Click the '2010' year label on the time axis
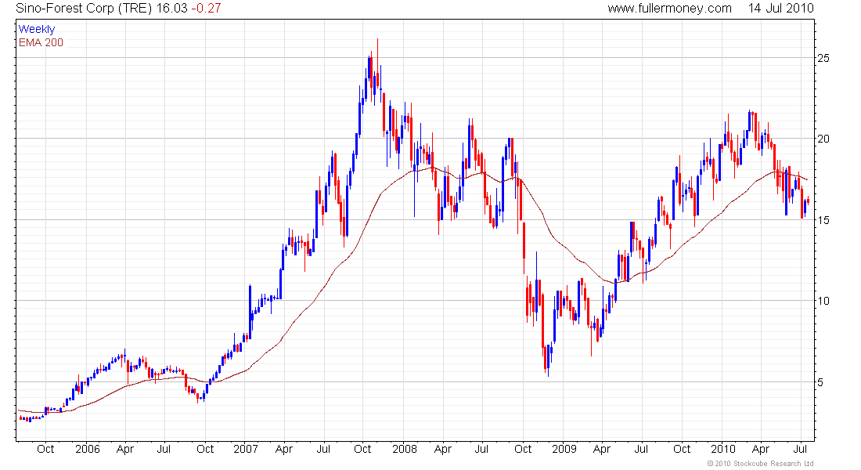The height and width of the screenshot is (470, 861). 723,449
